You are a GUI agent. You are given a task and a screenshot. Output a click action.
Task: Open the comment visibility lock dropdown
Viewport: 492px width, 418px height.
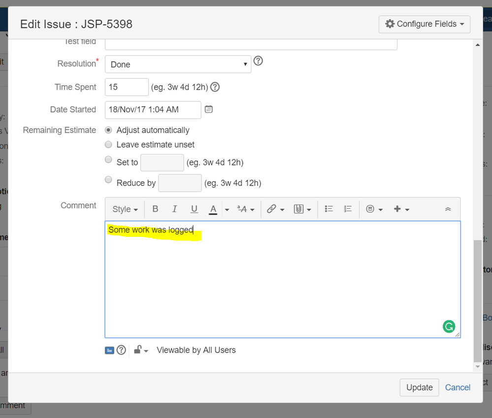pos(141,350)
